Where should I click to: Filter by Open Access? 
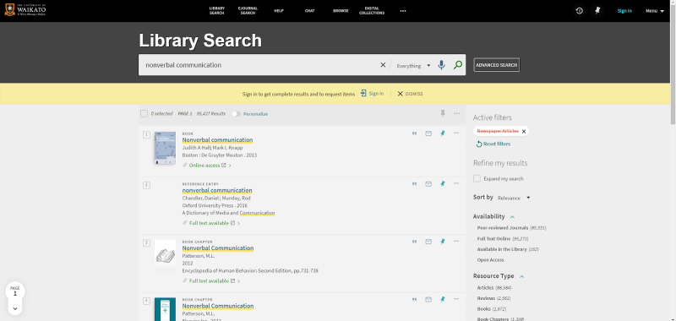point(490,260)
